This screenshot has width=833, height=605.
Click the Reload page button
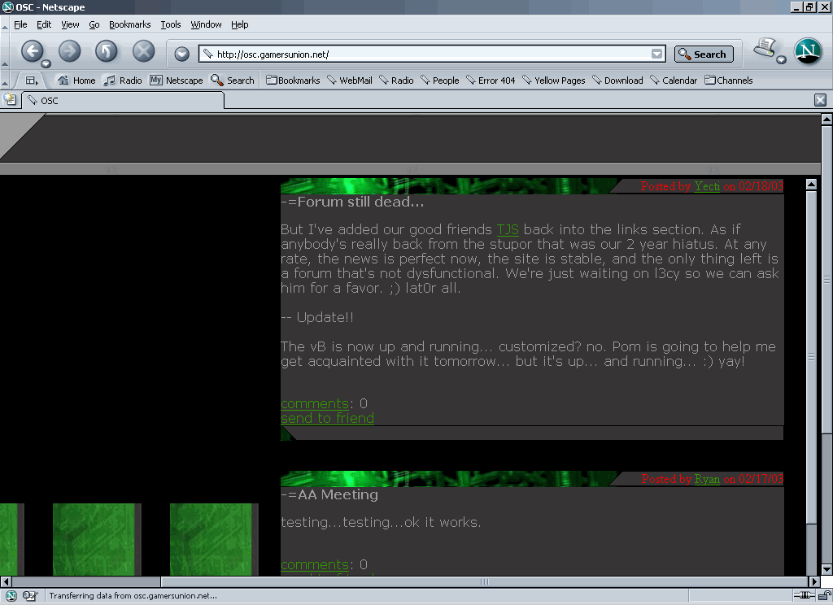107,51
